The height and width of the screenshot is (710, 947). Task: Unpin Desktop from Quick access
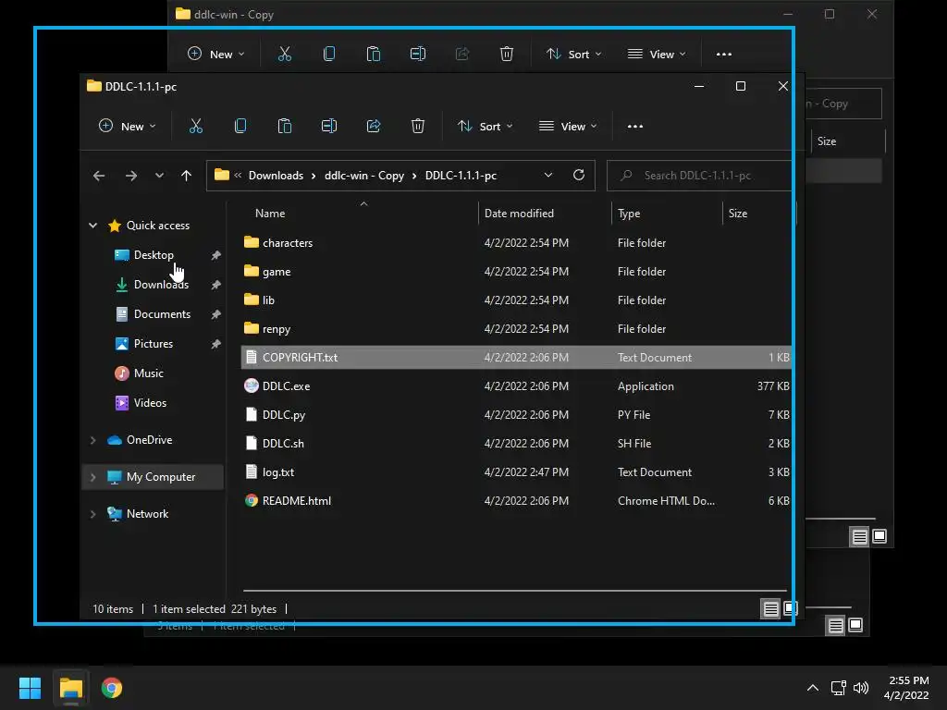click(x=215, y=255)
